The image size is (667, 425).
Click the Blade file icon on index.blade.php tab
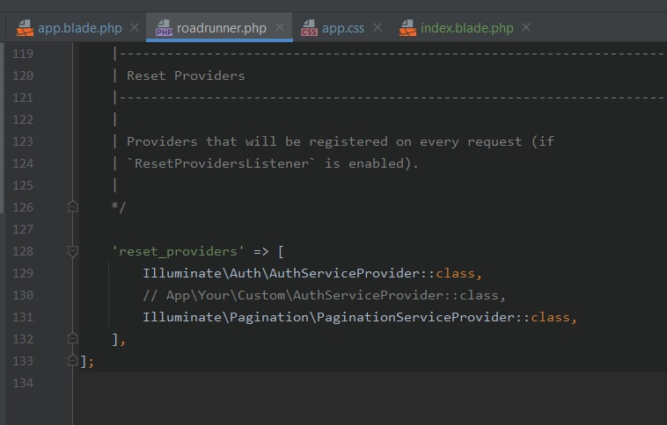[x=407, y=28]
